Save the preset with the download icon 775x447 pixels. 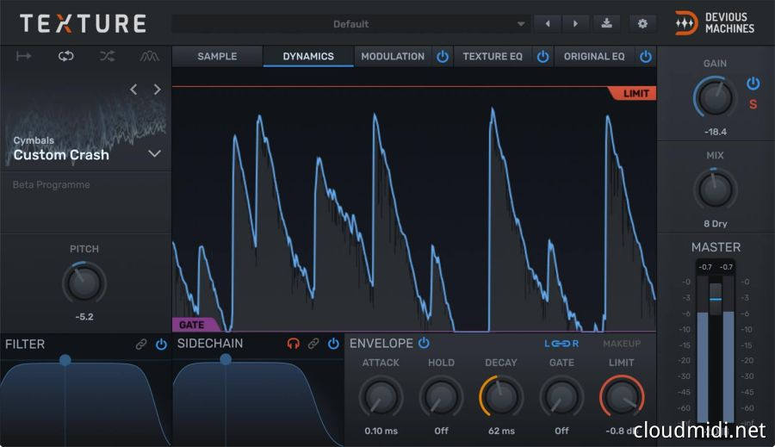click(606, 23)
